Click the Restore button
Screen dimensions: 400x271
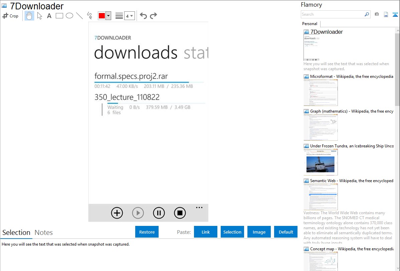point(147,232)
